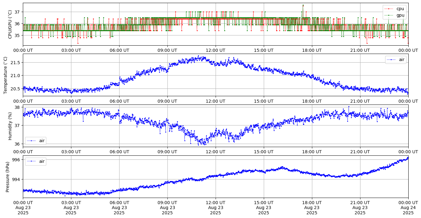Click '03:00 UT' under the Humidity plot
The width and height of the screenshot is (421, 218).
71,151
